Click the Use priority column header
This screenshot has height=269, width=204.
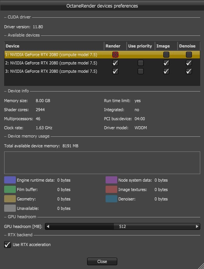click(x=141, y=46)
